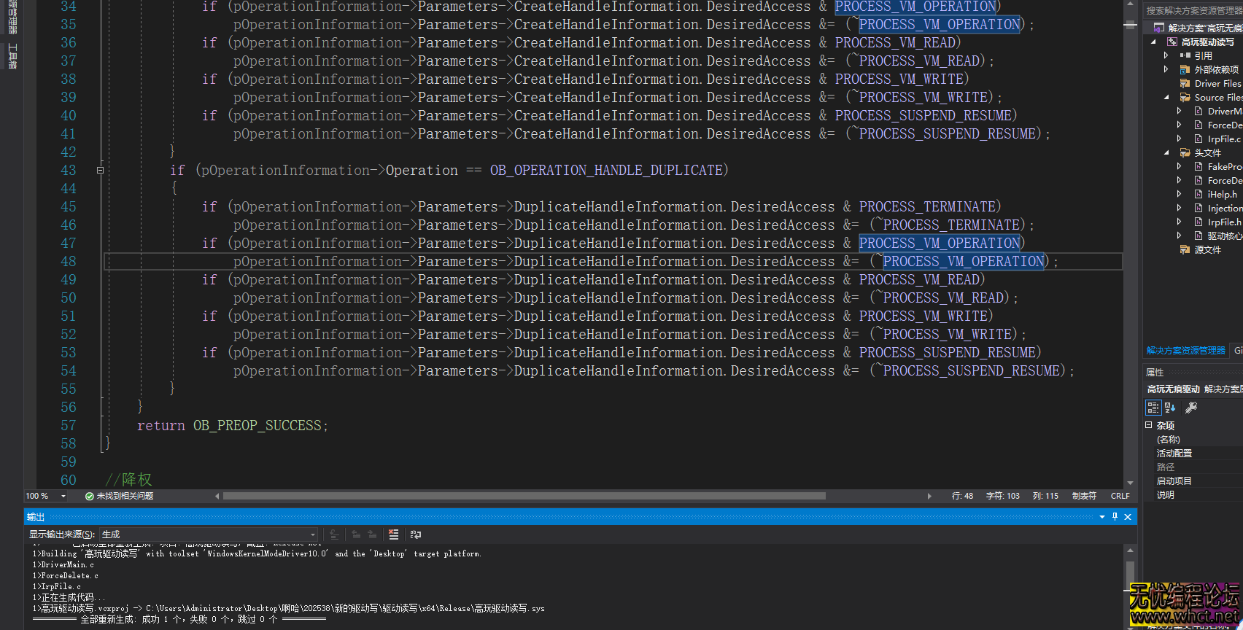Viewport: 1243px width, 630px height.
Task: Collapse the 杂项 category in Properties
Action: 1149,425
